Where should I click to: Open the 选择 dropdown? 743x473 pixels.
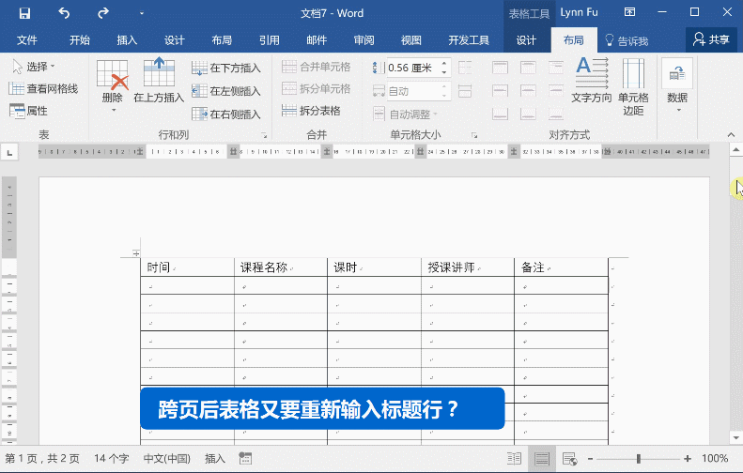pos(33,67)
